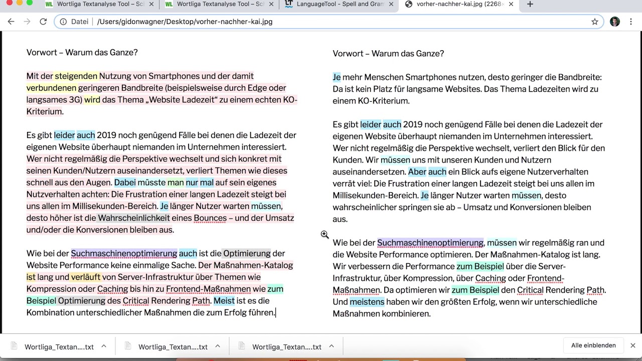
Task: Click the yellow highlighted word 'verläuft'
Action: pyautogui.click(x=86, y=277)
